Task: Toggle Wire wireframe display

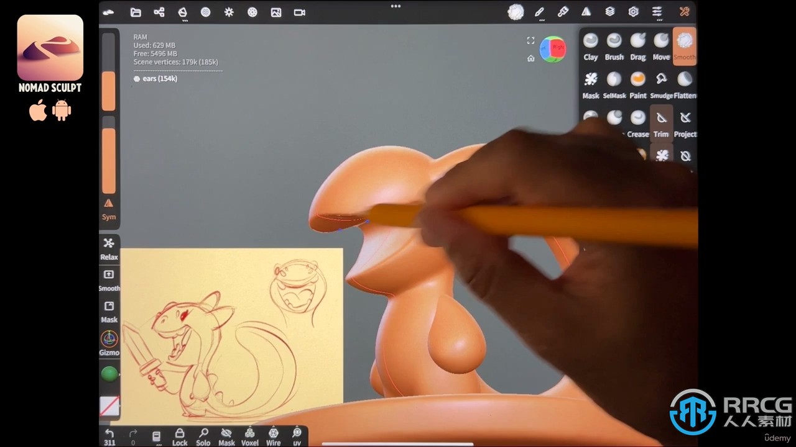Action: tap(273, 436)
